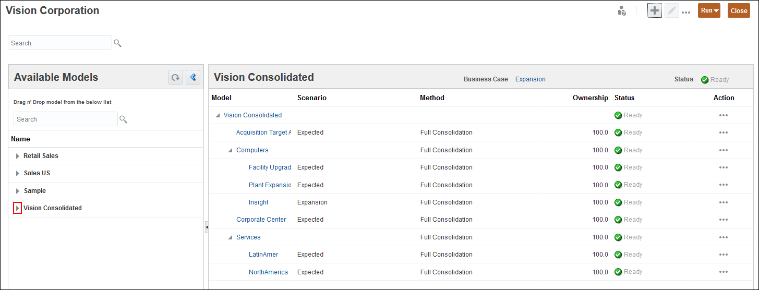Open action menu for Insight row

pos(723,202)
